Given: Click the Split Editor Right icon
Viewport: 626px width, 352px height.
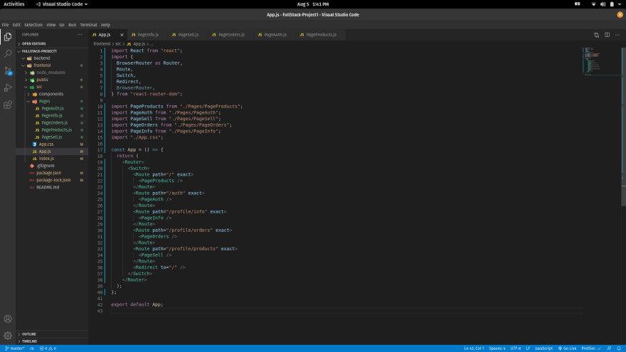Looking at the screenshot, I should tap(607, 35).
